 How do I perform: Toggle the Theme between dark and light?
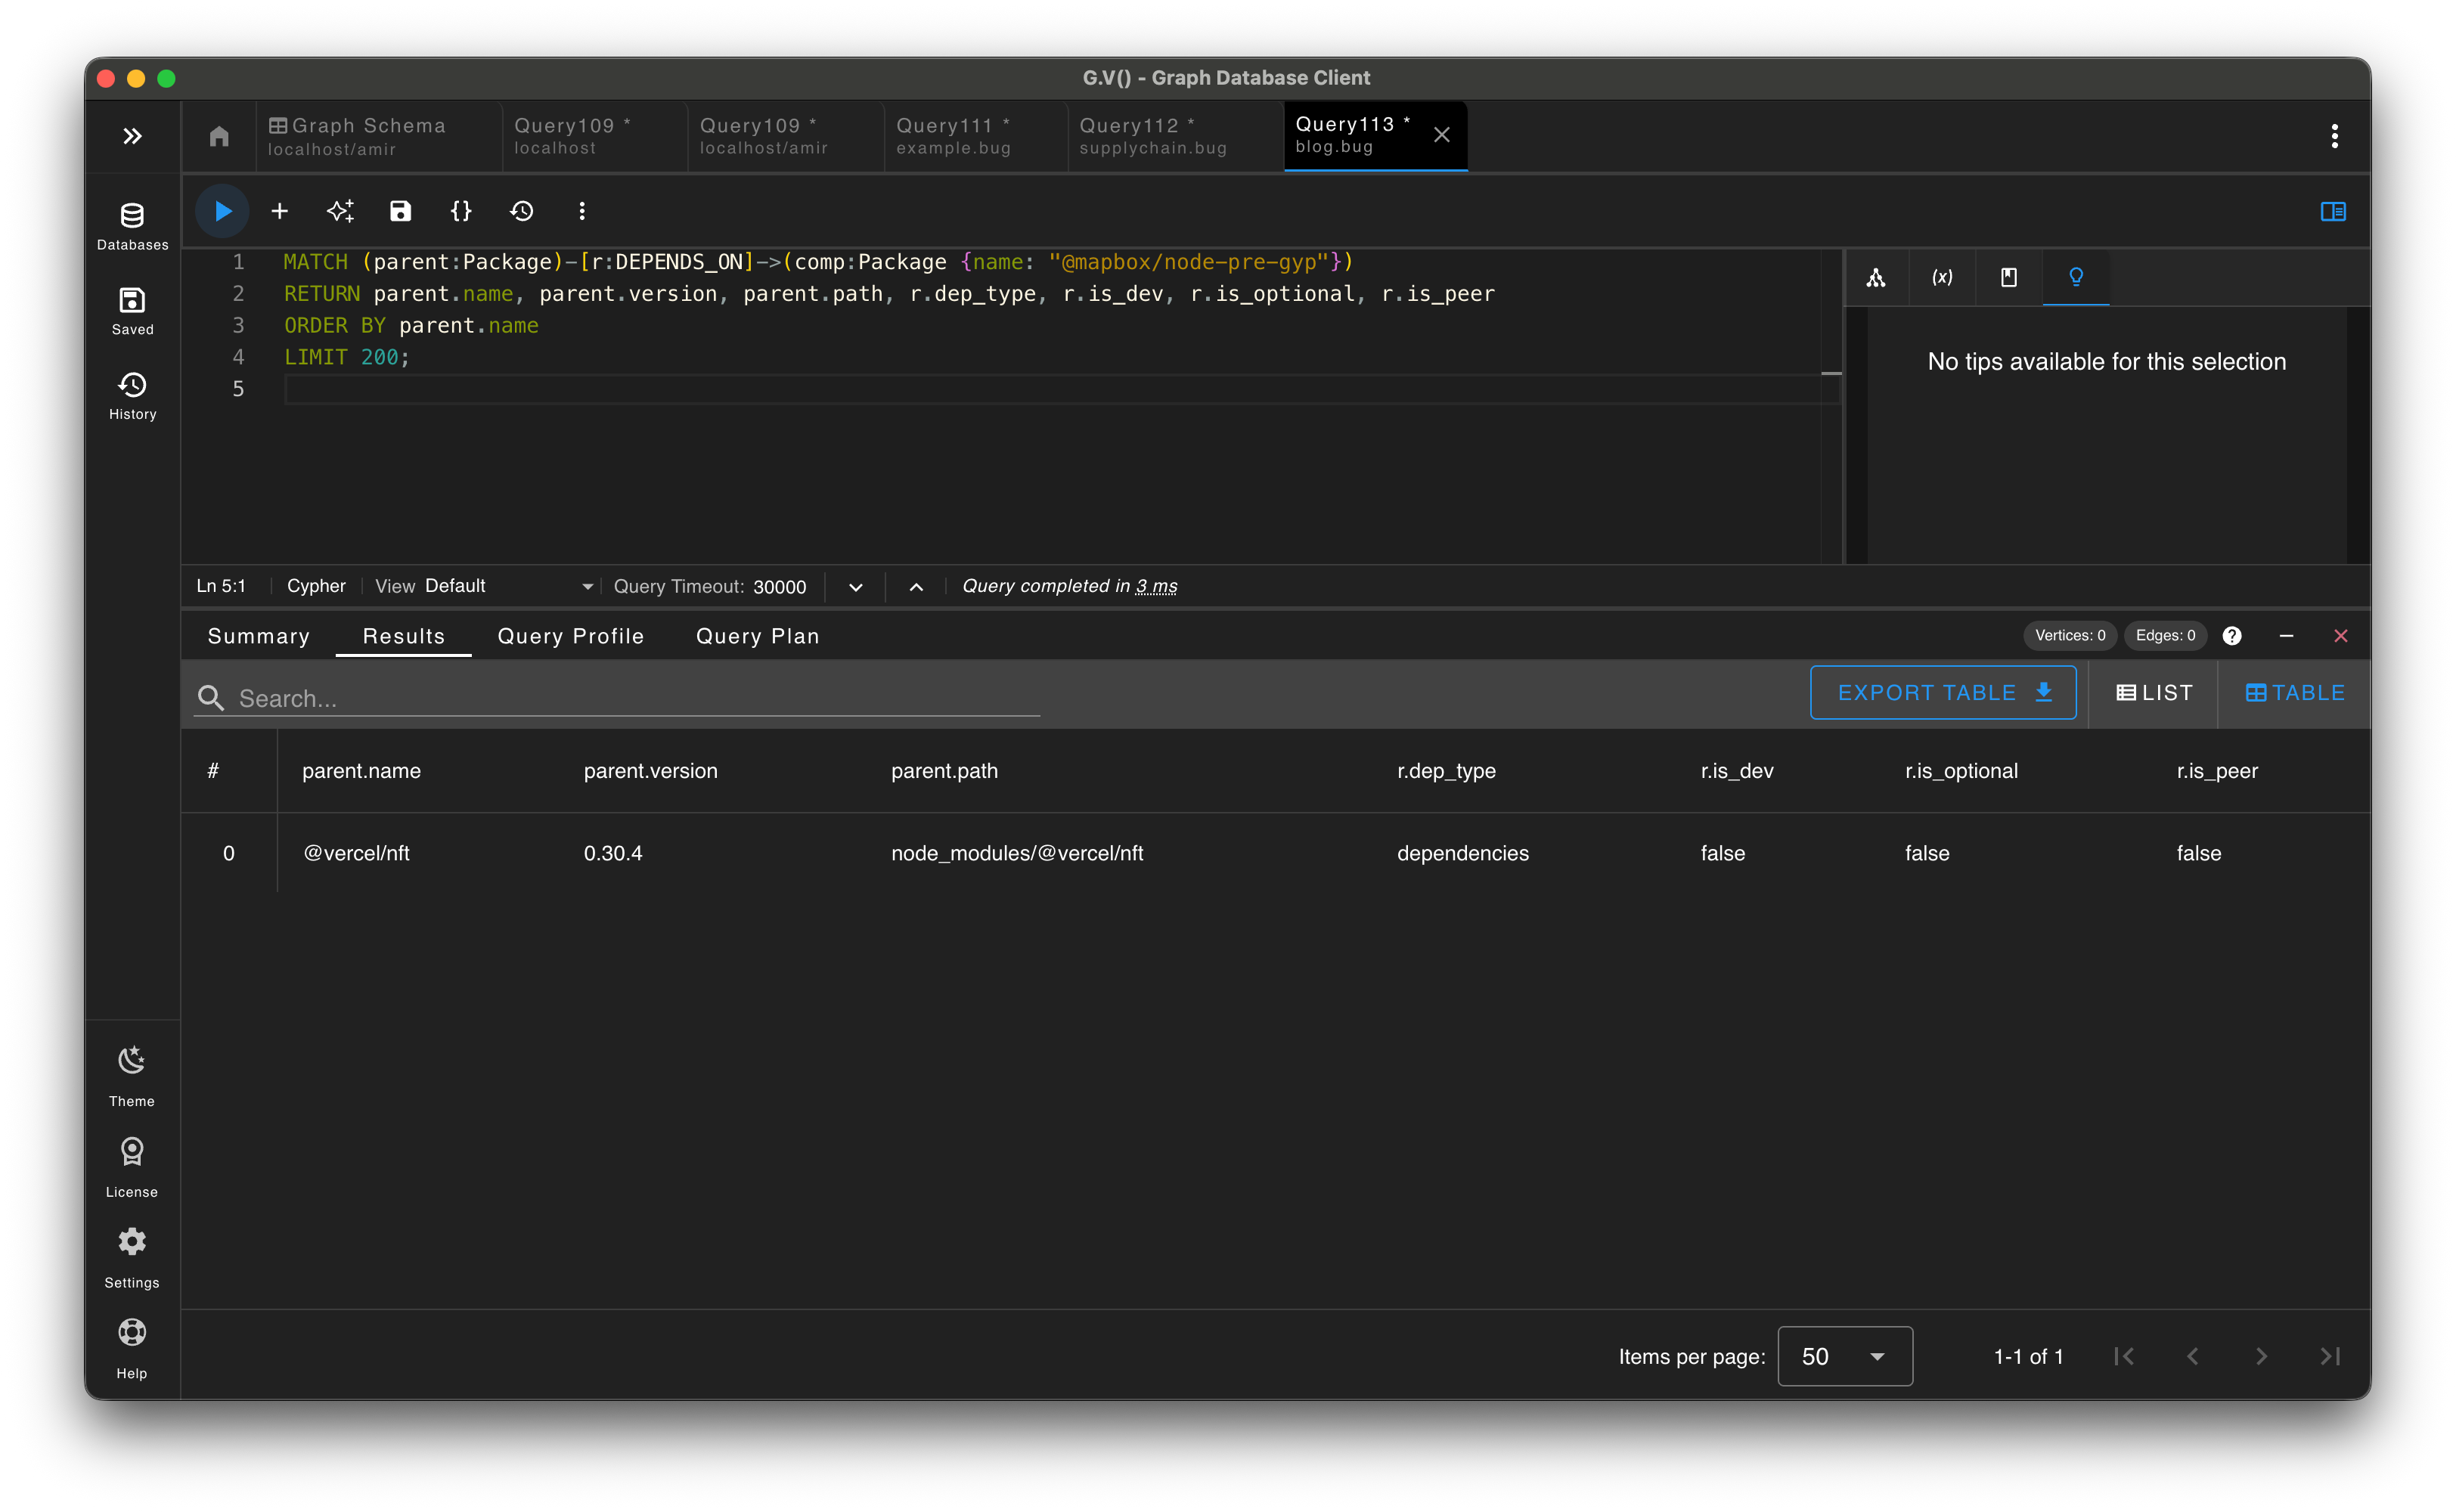131,1074
